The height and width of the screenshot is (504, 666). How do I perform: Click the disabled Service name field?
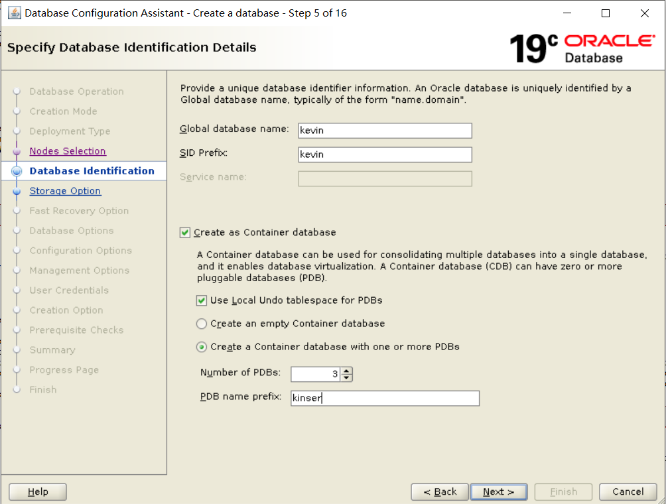[385, 179]
